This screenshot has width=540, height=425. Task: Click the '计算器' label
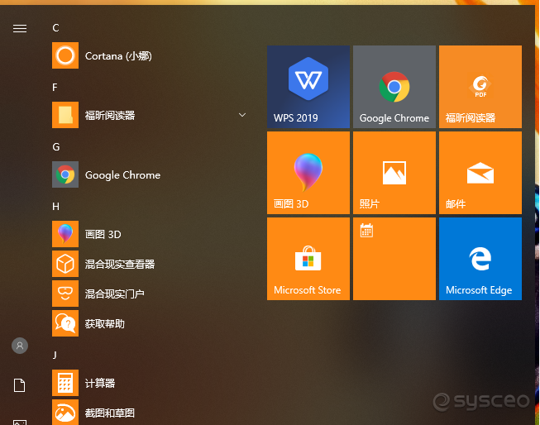coord(100,383)
